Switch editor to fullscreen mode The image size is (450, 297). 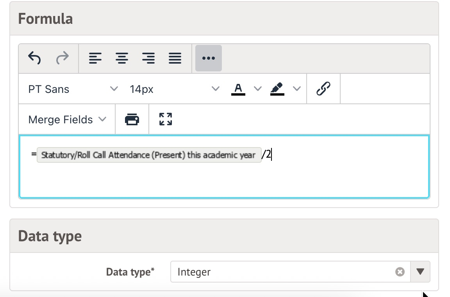pos(166,119)
